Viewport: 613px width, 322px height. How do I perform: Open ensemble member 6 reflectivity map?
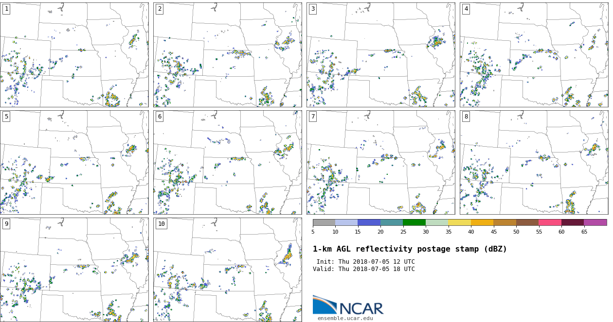pyautogui.click(x=227, y=162)
